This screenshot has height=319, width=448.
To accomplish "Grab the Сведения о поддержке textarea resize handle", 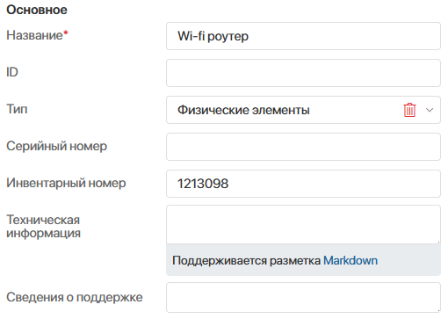I will (438, 310).
